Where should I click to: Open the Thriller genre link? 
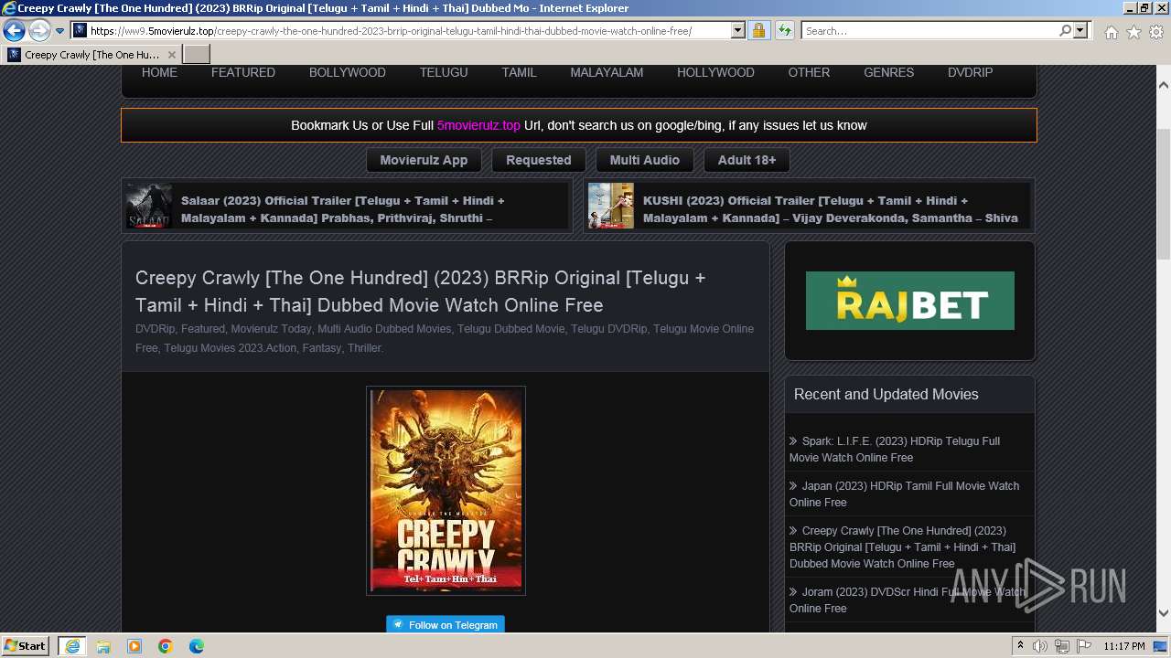coord(364,348)
